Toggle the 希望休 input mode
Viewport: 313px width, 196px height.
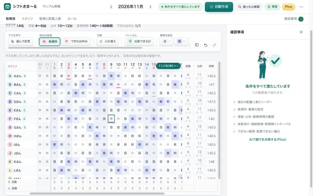pos(50,42)
